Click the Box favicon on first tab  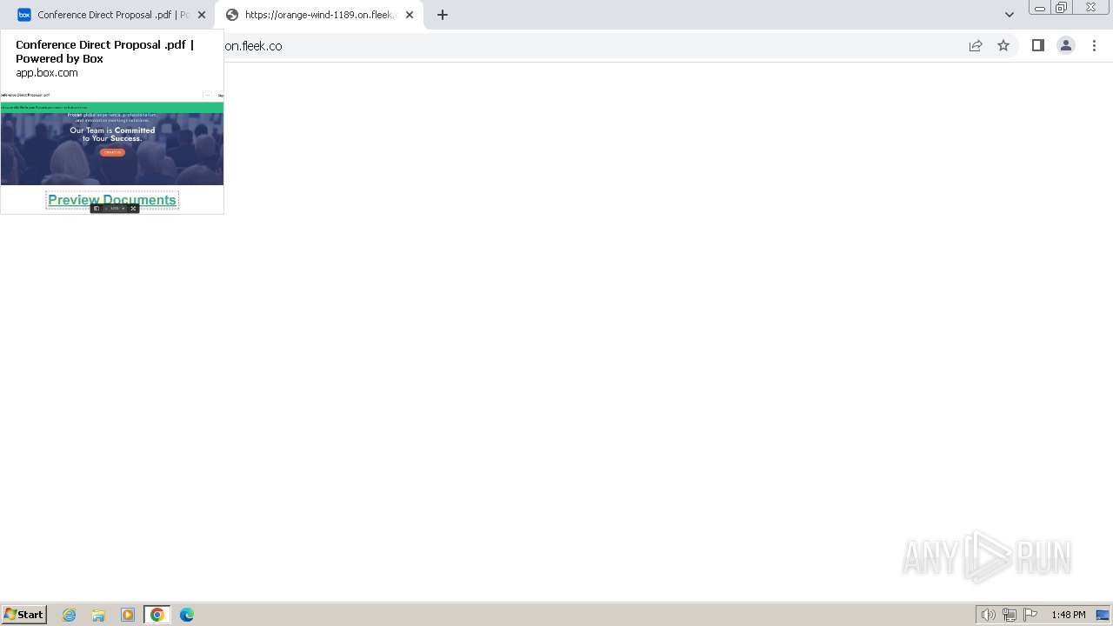pos(24,15)
